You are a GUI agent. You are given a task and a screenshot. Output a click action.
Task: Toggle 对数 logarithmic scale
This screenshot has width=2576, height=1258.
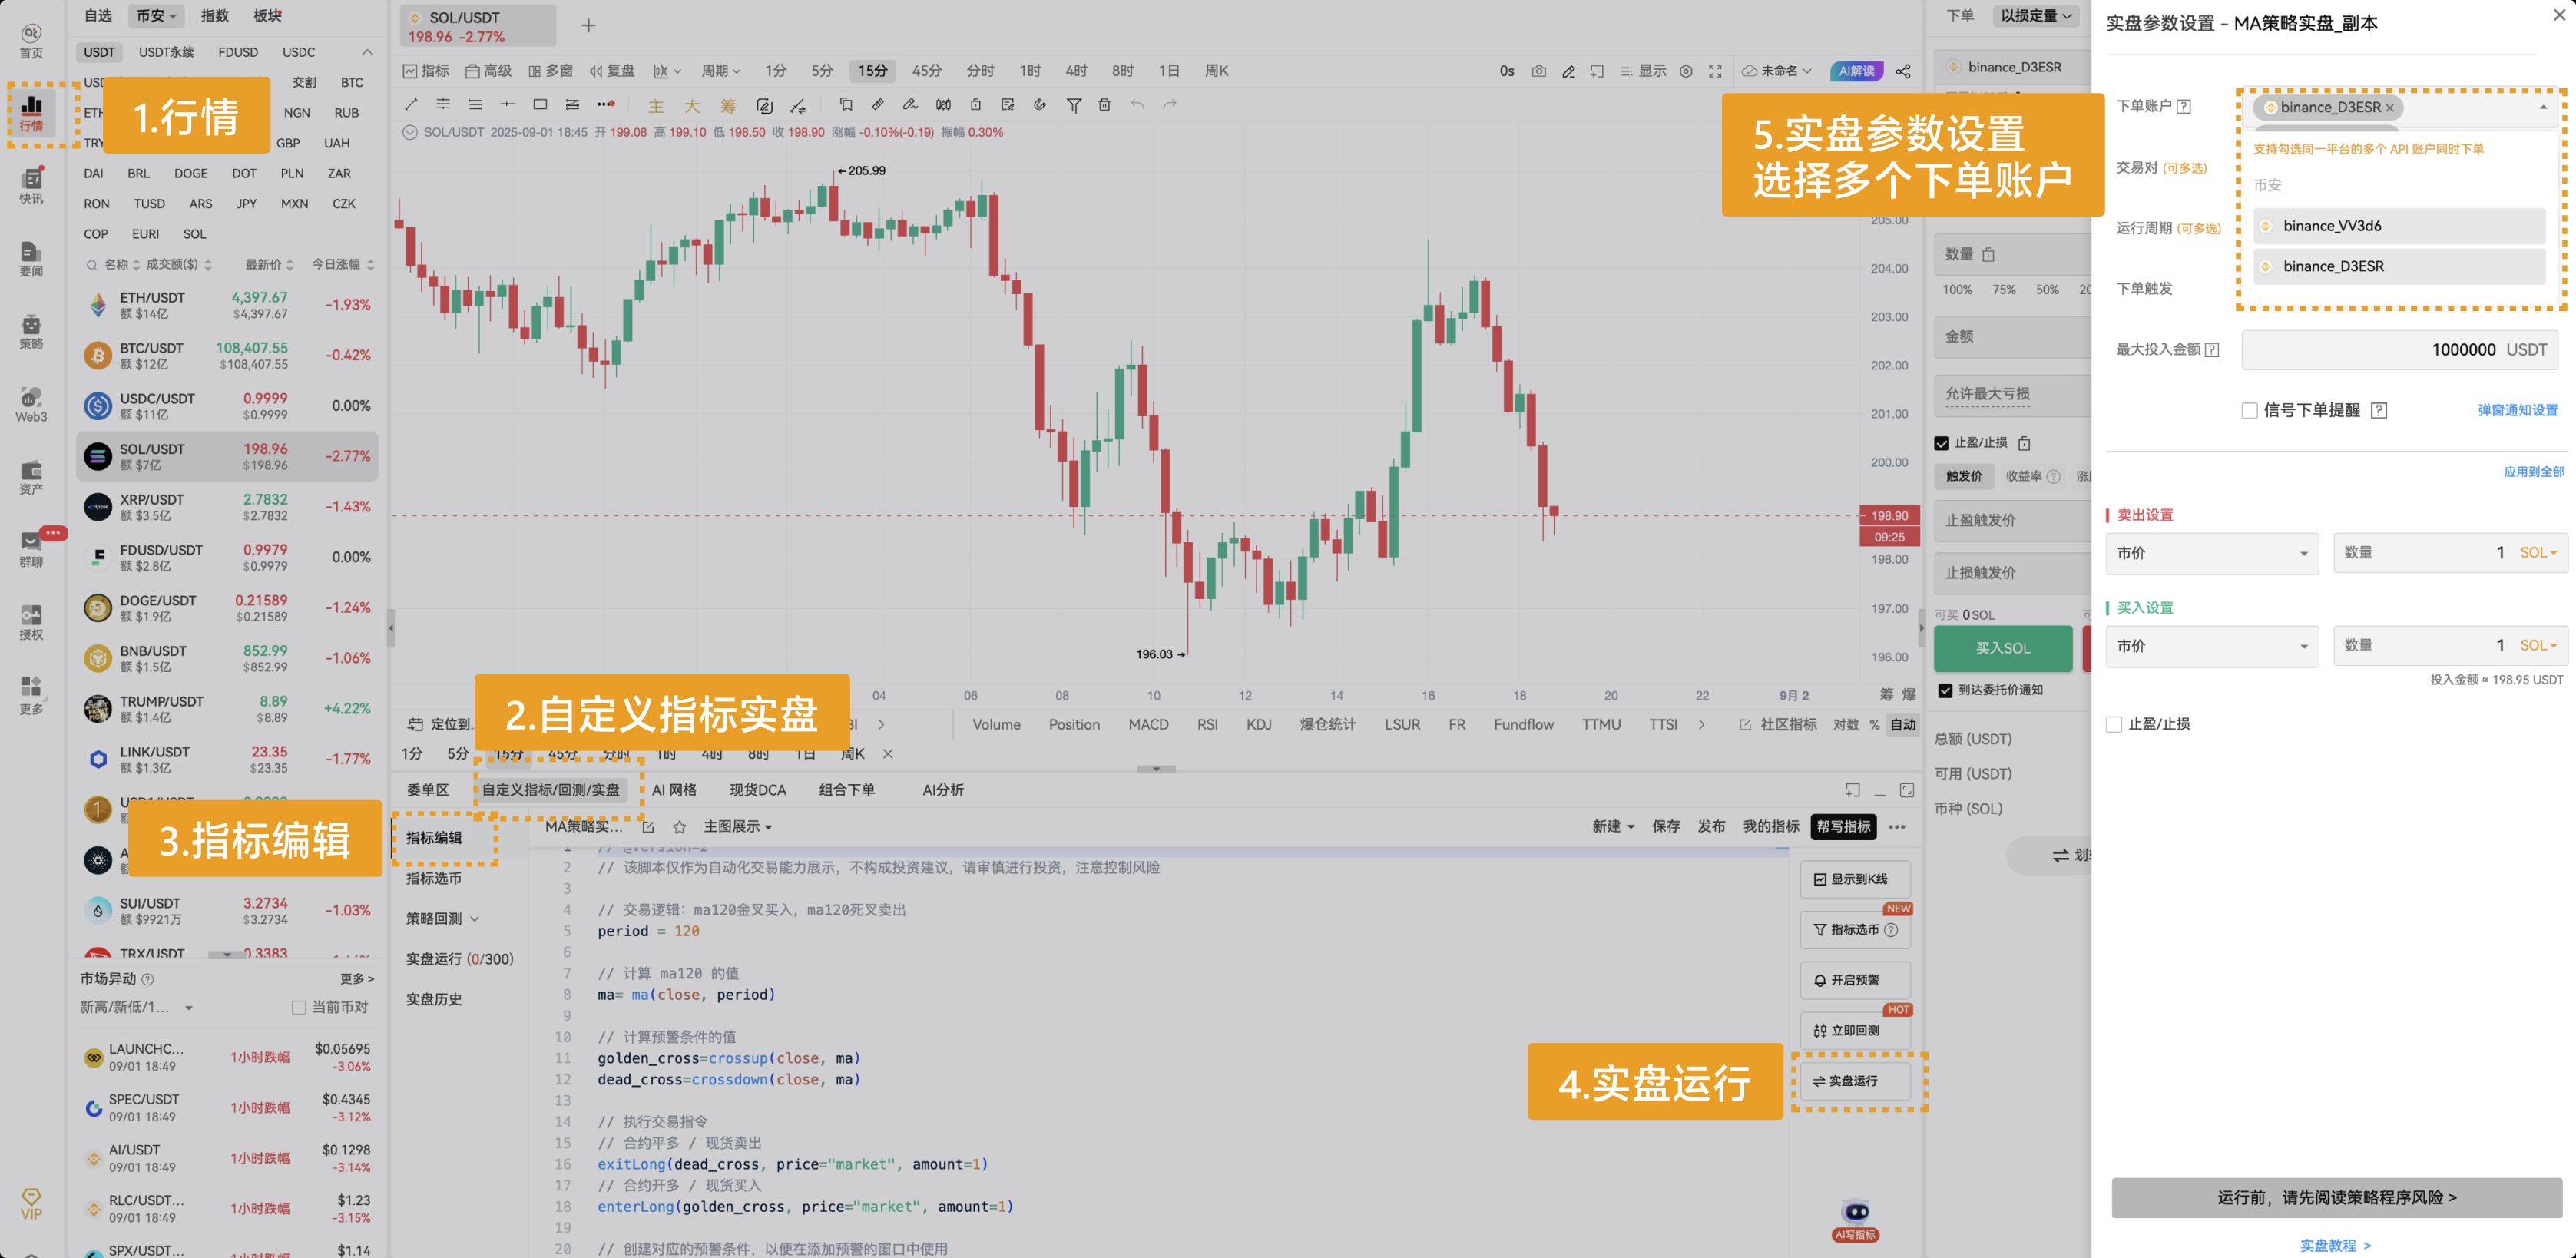pyautogui.click(x=1845, y=724)
